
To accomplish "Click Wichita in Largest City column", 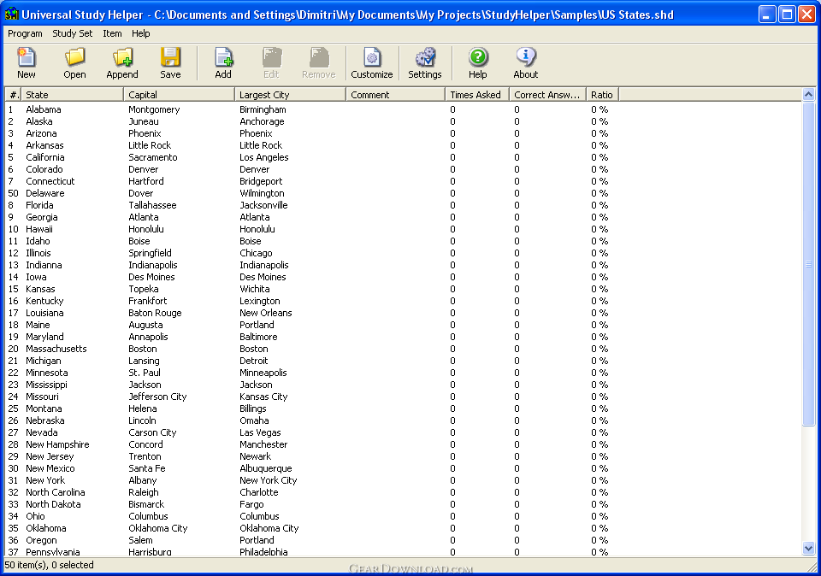I will (255, 289).
